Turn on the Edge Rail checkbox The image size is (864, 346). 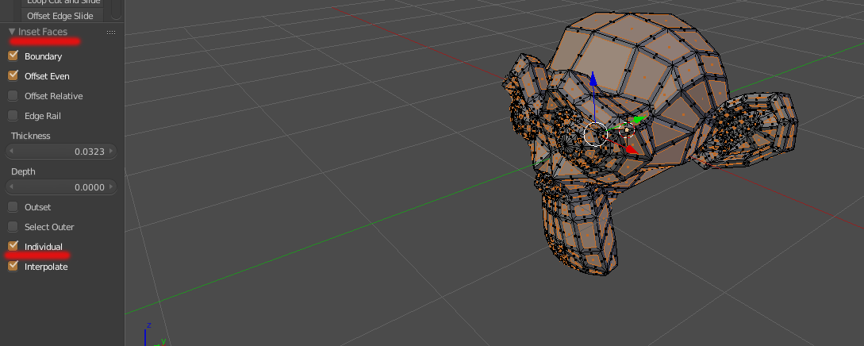pyautogui.click(x=13, y=116)
